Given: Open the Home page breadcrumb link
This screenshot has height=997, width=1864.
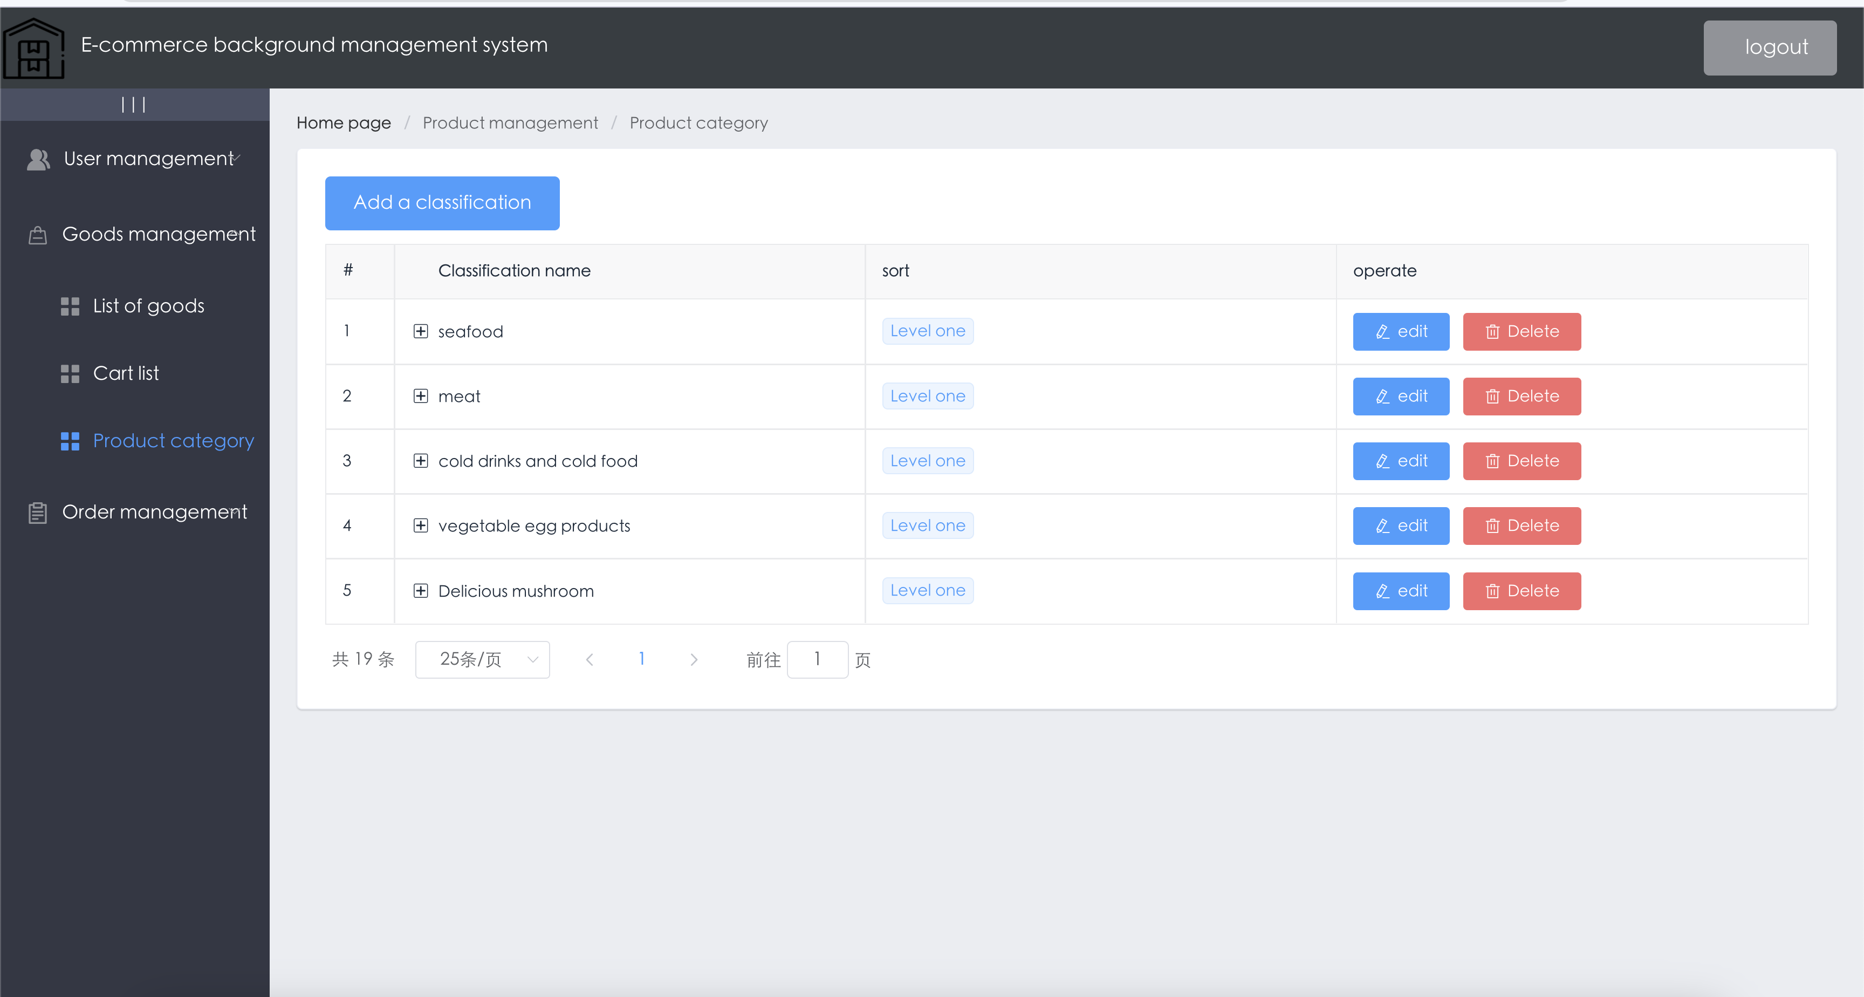Looking at the screenshot, I should coord(343,122).
